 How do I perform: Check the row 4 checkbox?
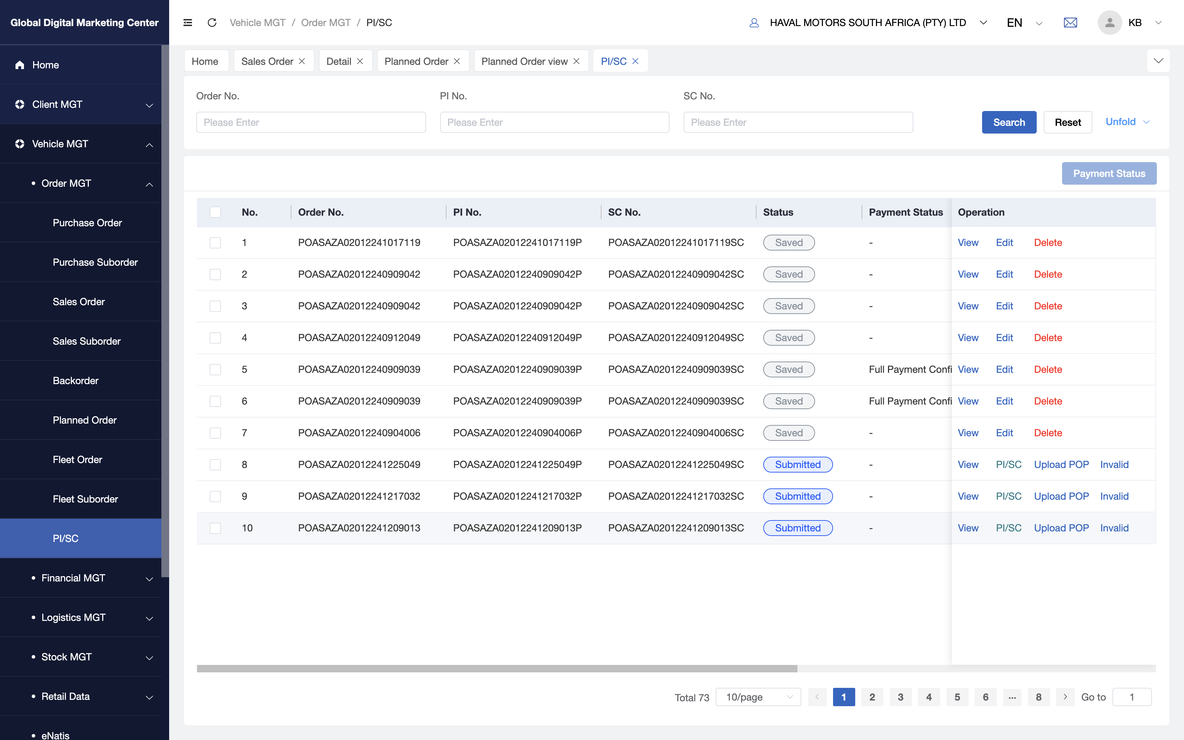(215, 338)
